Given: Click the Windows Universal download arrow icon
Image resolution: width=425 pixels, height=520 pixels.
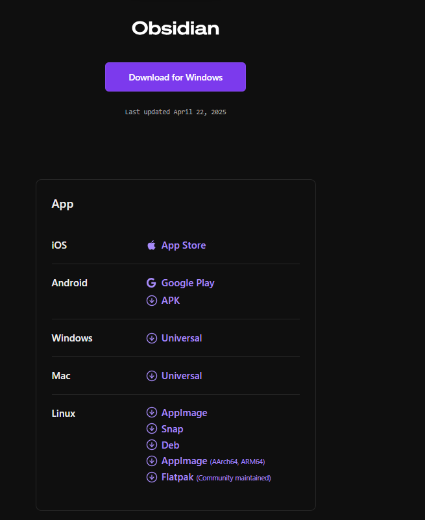Looking at the screenshot, I should (x=152, y=338).
